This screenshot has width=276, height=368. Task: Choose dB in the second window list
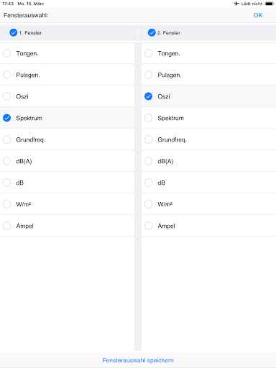point(208,183)
